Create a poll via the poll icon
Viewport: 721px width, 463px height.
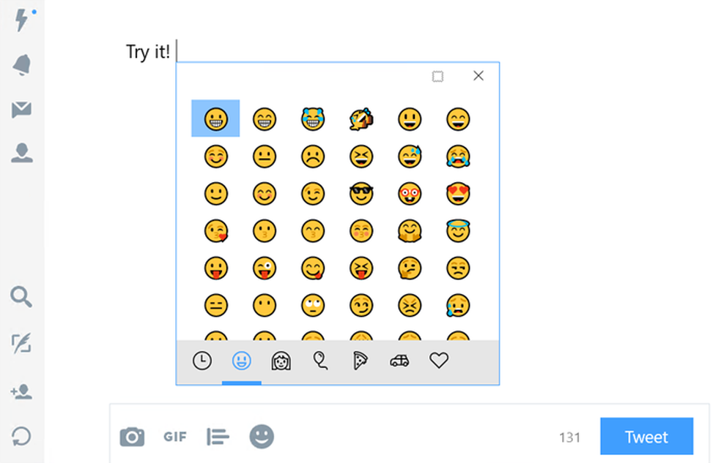pyautogui.click(x=218, y=437)
